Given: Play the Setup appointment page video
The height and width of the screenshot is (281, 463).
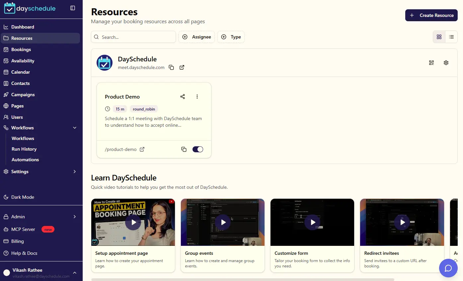Looking at the screenshot, I should coord(133,222).
